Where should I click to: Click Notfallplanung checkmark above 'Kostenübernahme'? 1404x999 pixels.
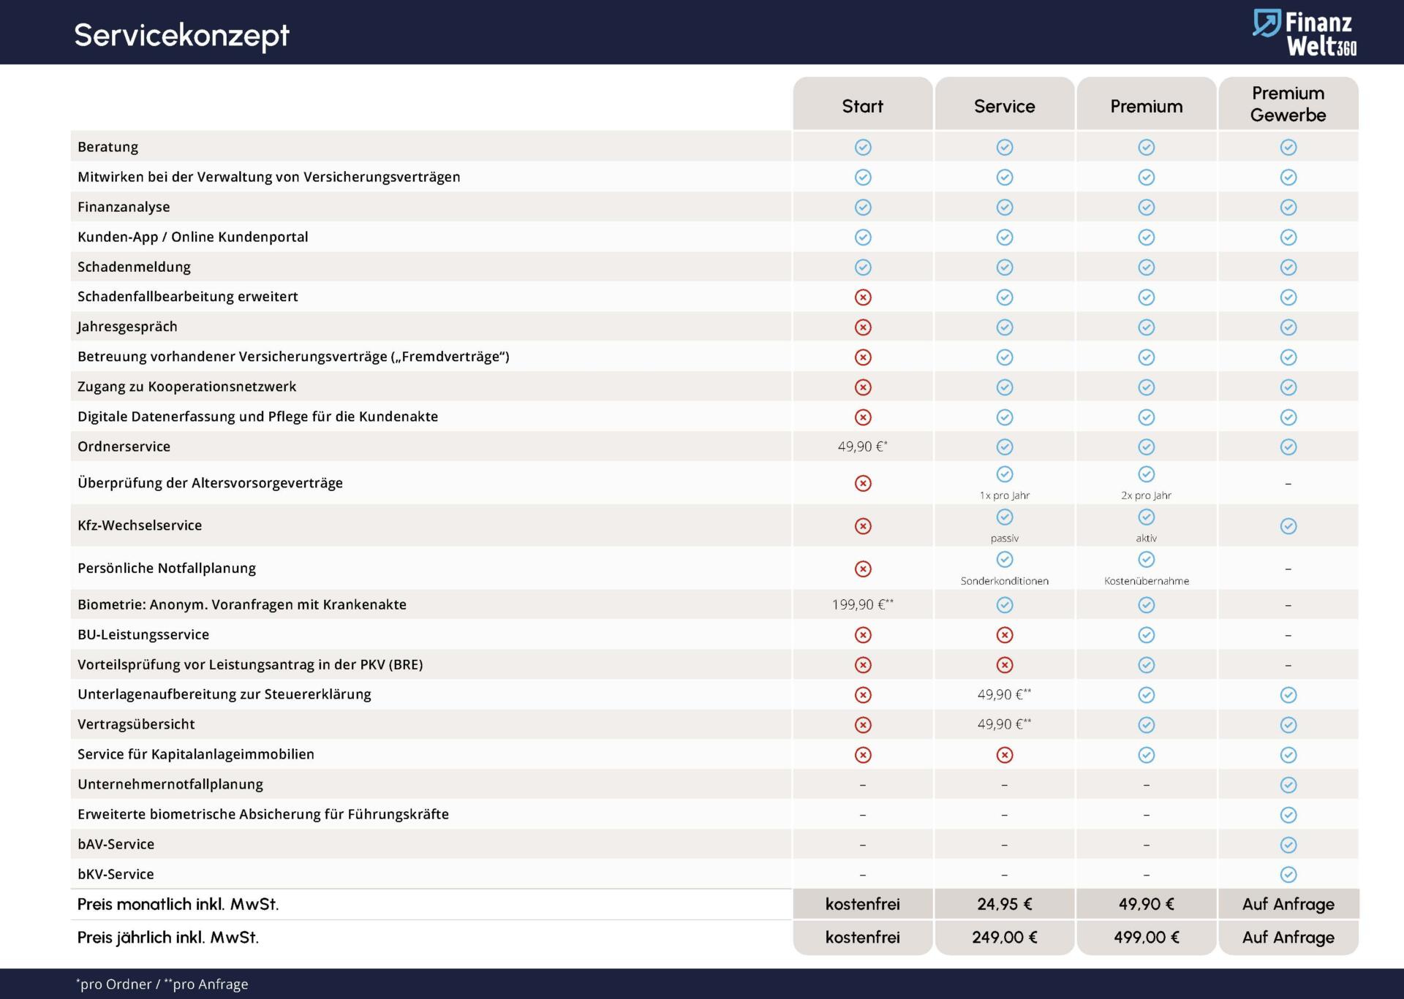pos(1147,560)
